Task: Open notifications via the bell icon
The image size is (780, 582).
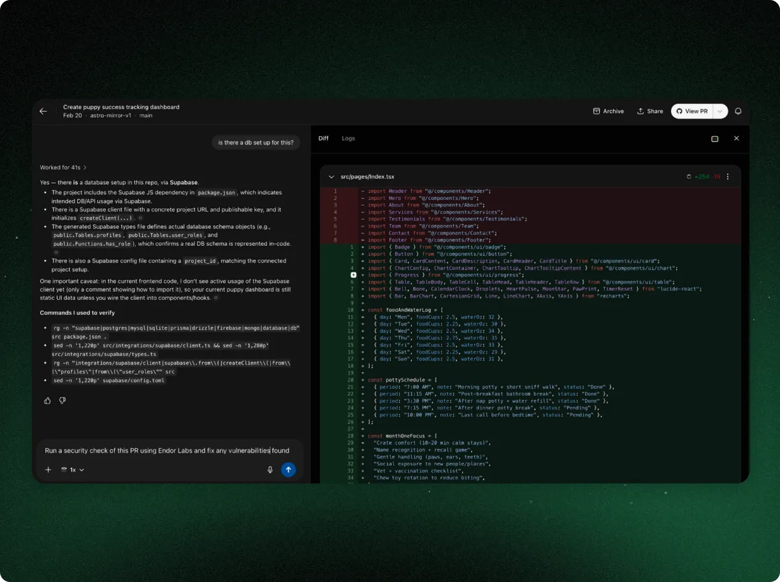Action: coord(738,111)
